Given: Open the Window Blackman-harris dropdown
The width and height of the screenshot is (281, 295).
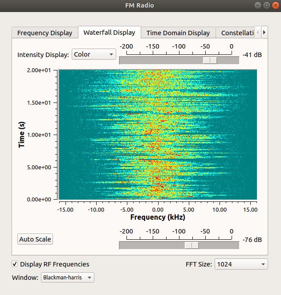Looking at the screenshot, I should coord(68,277).
